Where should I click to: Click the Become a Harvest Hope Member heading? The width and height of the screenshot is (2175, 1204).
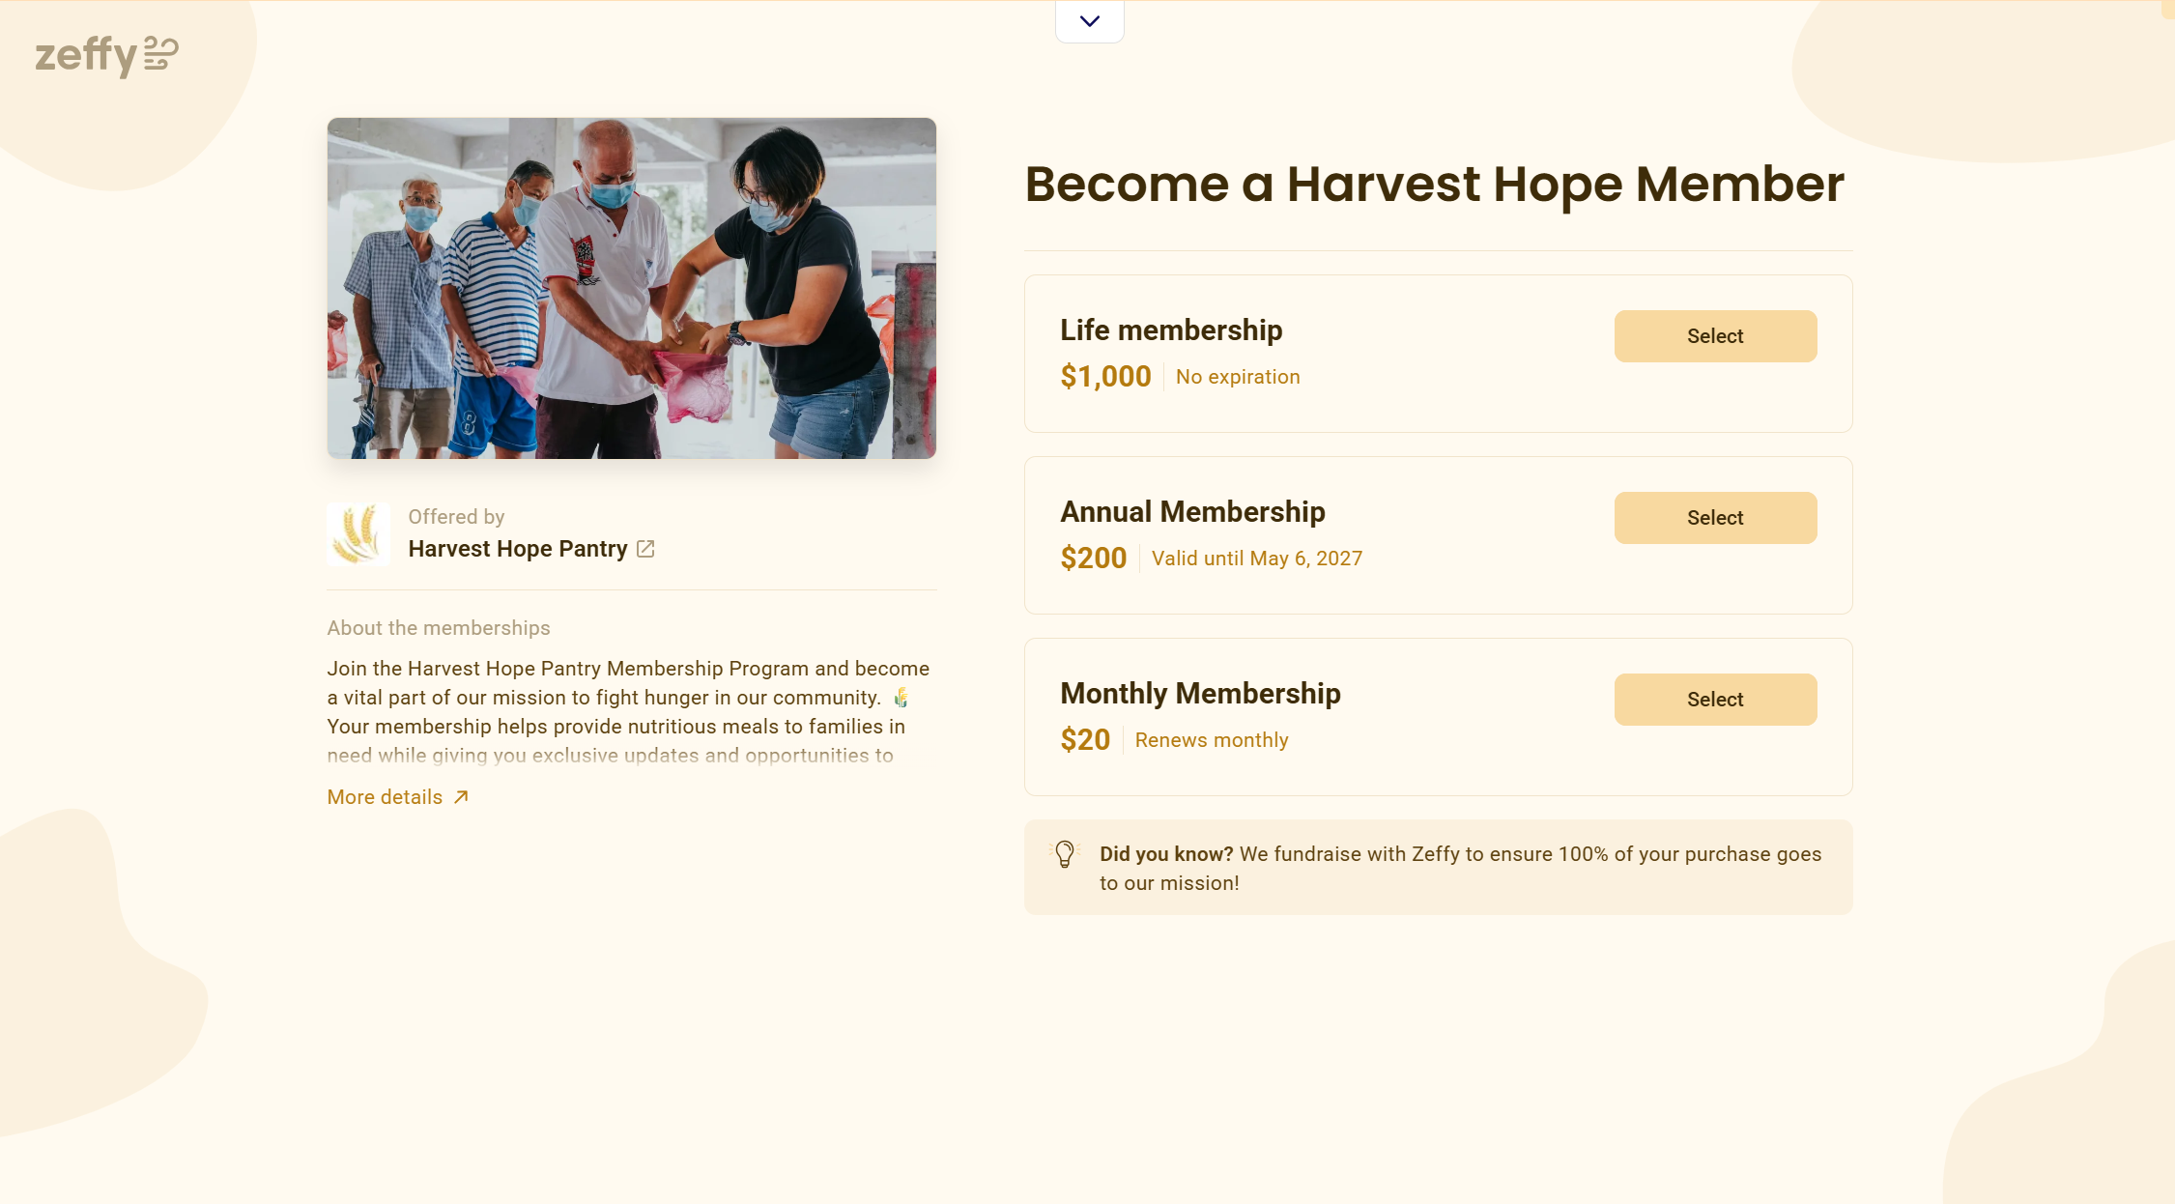[1434, 184]
